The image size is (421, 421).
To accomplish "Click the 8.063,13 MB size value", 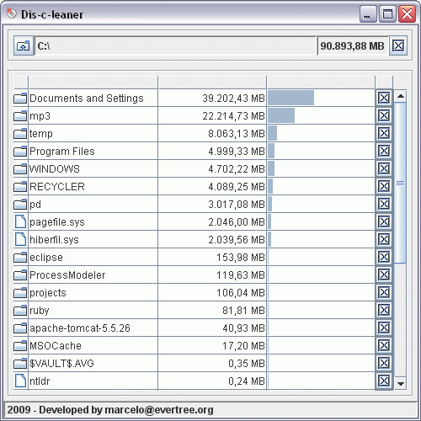I will pyautogui.click(x=237, y=134).
